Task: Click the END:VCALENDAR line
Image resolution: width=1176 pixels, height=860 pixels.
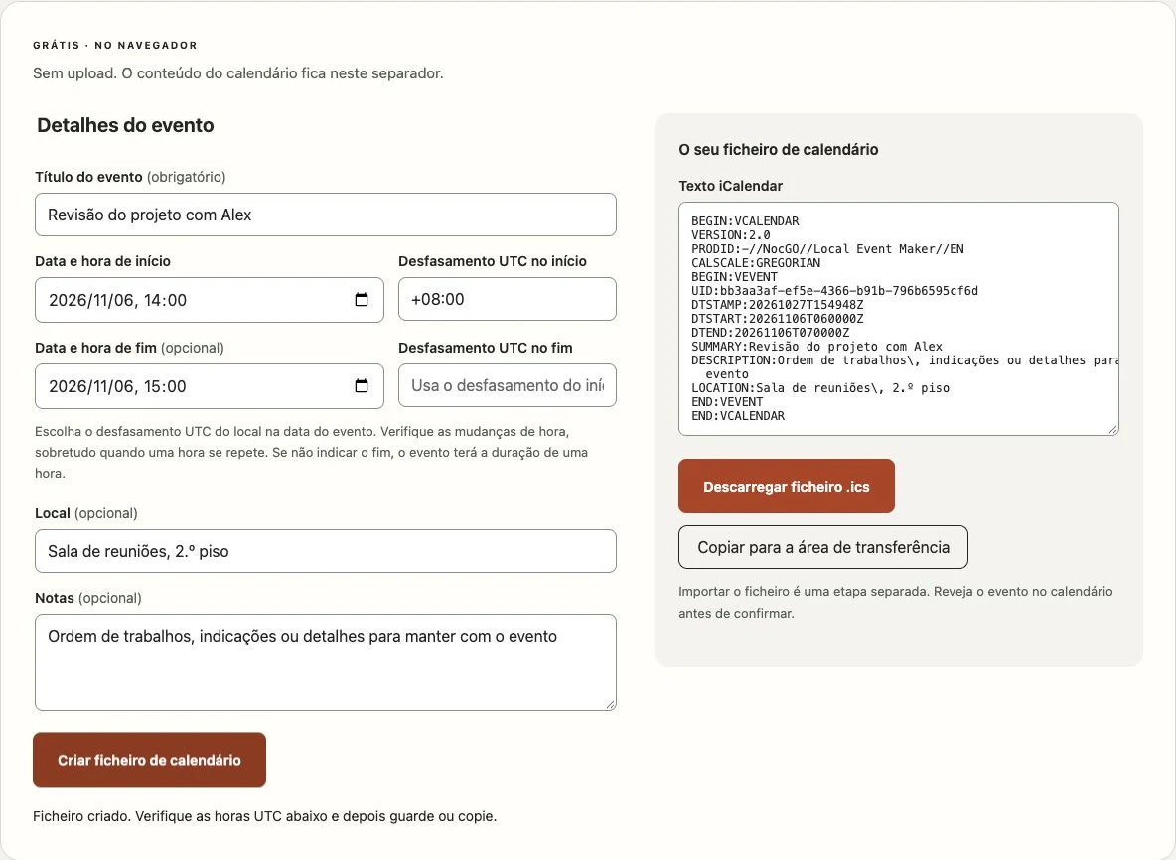Action: 738,415
